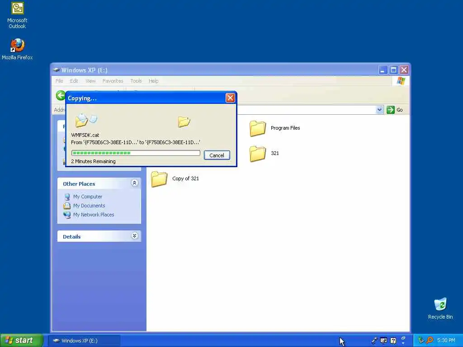Open the Help menu

click(154, 81)
